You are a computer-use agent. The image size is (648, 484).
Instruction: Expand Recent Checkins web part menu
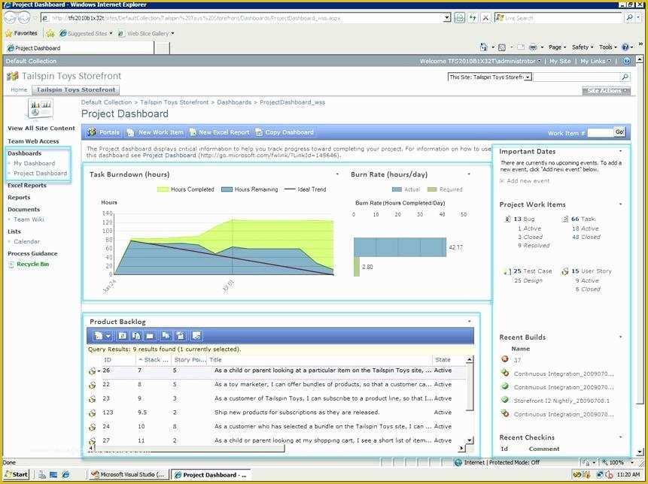click(621, 437)
